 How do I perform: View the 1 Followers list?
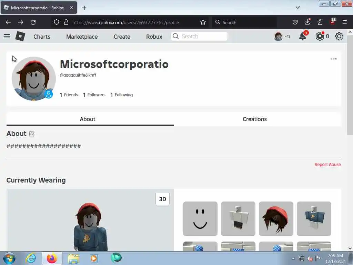click(94, 95)
